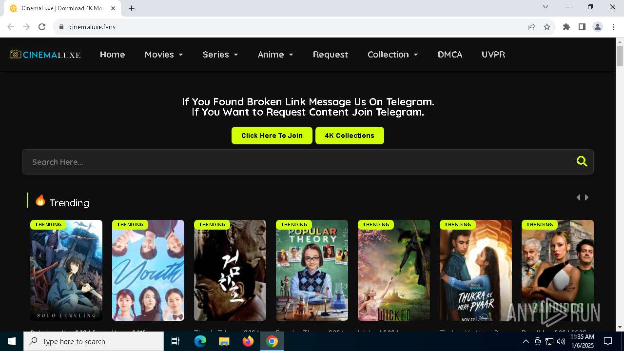Image resolution: width=624 pixels, height=351 pixels.
Task: View site information lock icon
Action: [61, 27]
